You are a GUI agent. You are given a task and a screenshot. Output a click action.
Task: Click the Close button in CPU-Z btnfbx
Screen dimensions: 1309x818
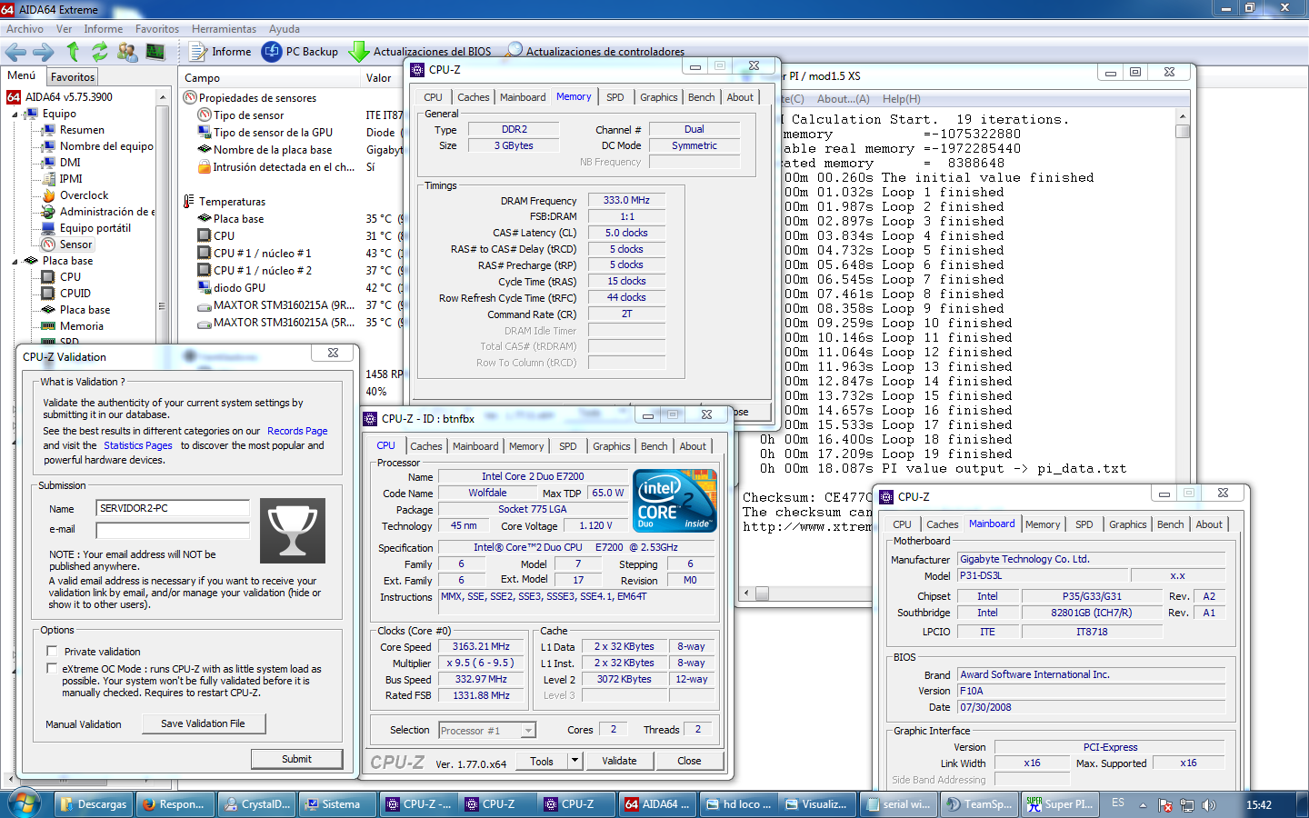click(x=689, y=761)
